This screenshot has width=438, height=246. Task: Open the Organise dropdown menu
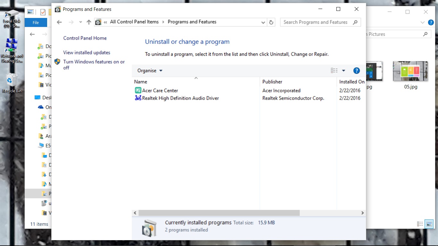150,70
